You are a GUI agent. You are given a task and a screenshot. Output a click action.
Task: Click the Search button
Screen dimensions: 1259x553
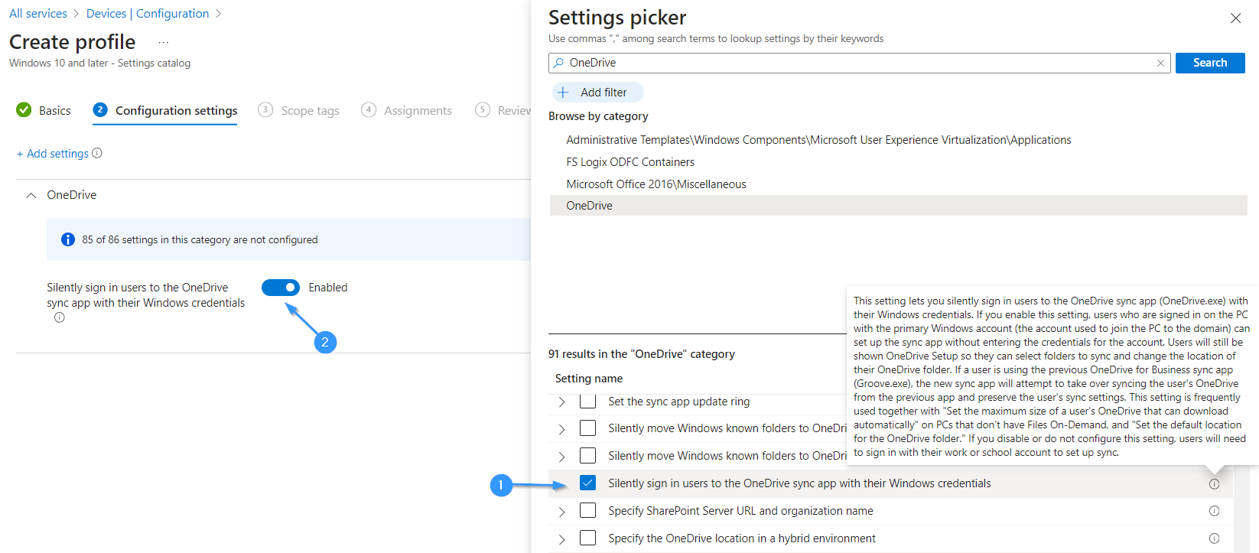coord(1210,63)
